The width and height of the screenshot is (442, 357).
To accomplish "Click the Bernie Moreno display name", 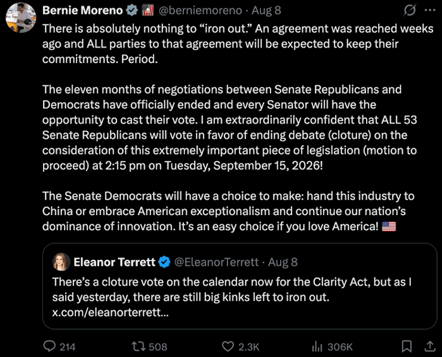I will 82,10.
